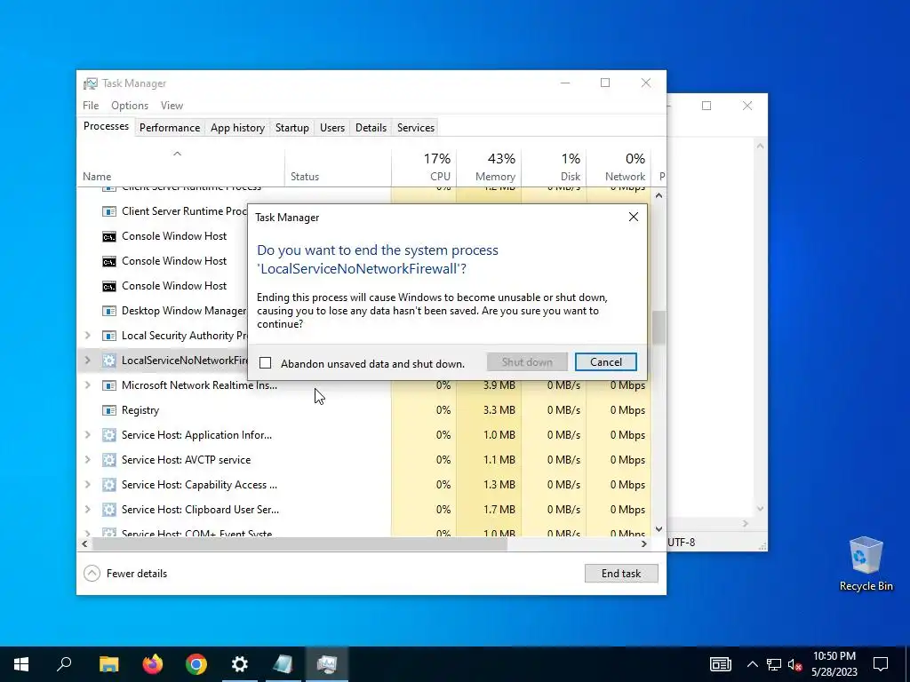Sort processes by Memory column
The width and height of the screenshot is (910, 682).
pos(490,167)
